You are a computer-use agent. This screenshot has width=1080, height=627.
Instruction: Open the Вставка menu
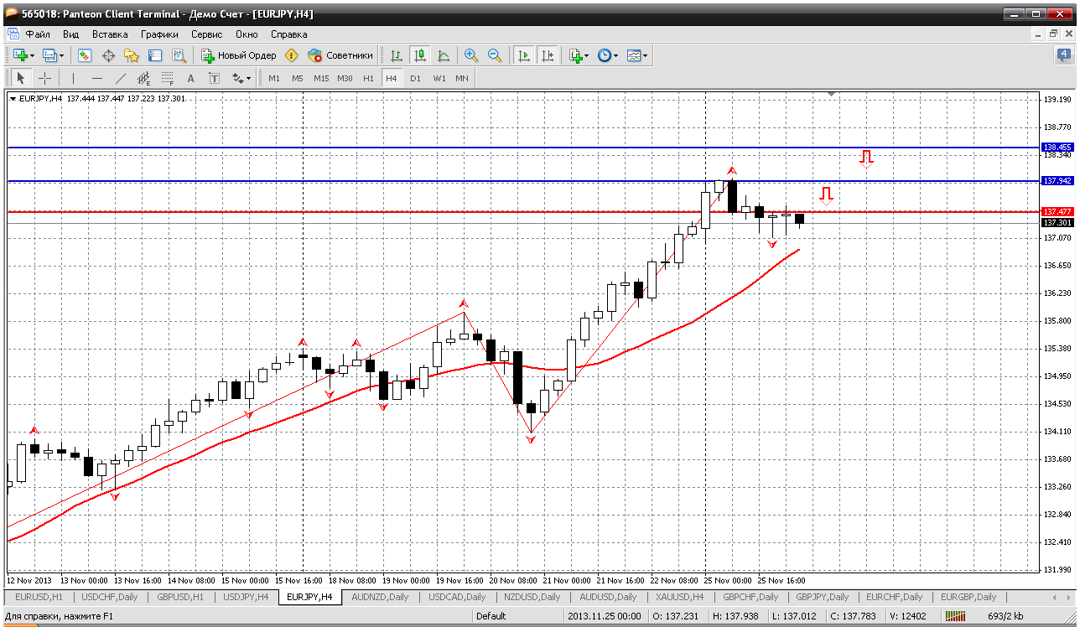(x=110, y=34)
